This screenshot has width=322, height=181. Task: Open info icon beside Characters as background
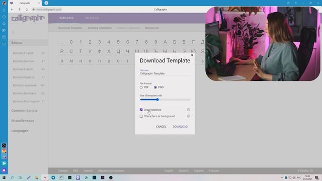tap(189, 116)
